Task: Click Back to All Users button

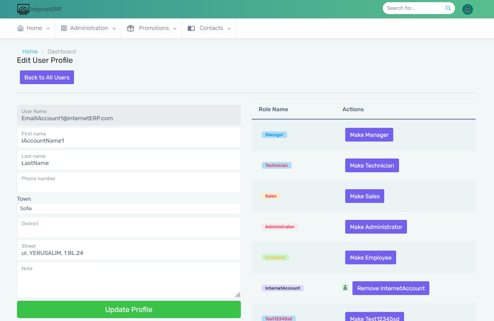Action: tap(47, 77)
